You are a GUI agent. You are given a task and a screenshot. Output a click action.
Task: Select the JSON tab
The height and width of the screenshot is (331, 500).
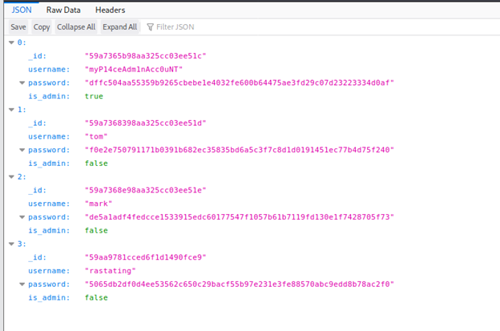coord(22,10)
